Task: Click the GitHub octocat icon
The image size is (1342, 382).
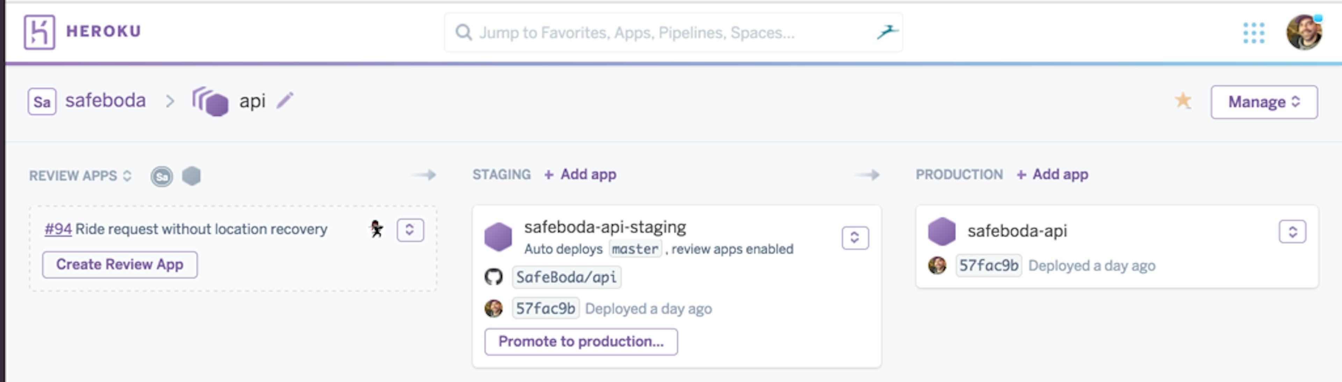Action: click(493, 277)
